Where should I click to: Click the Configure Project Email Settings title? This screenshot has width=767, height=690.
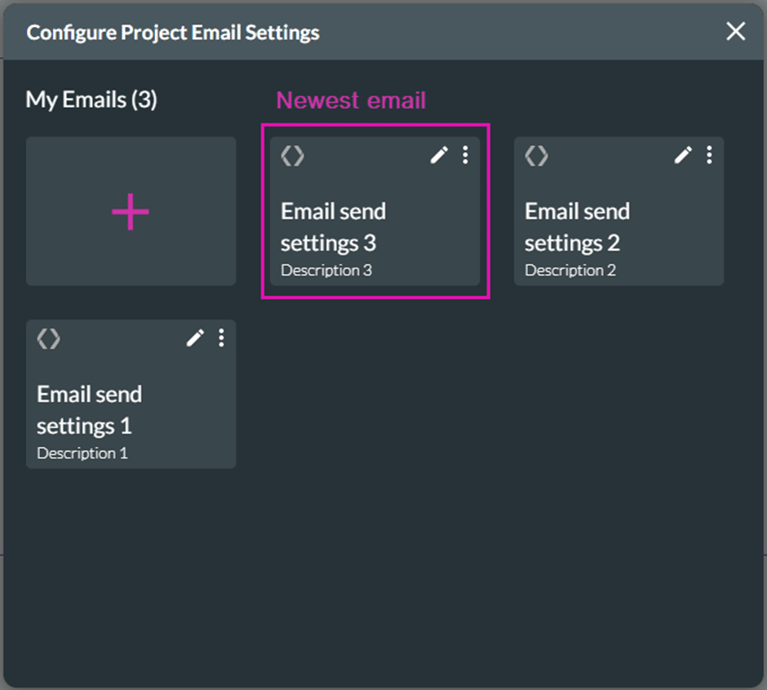coord(173,33)
